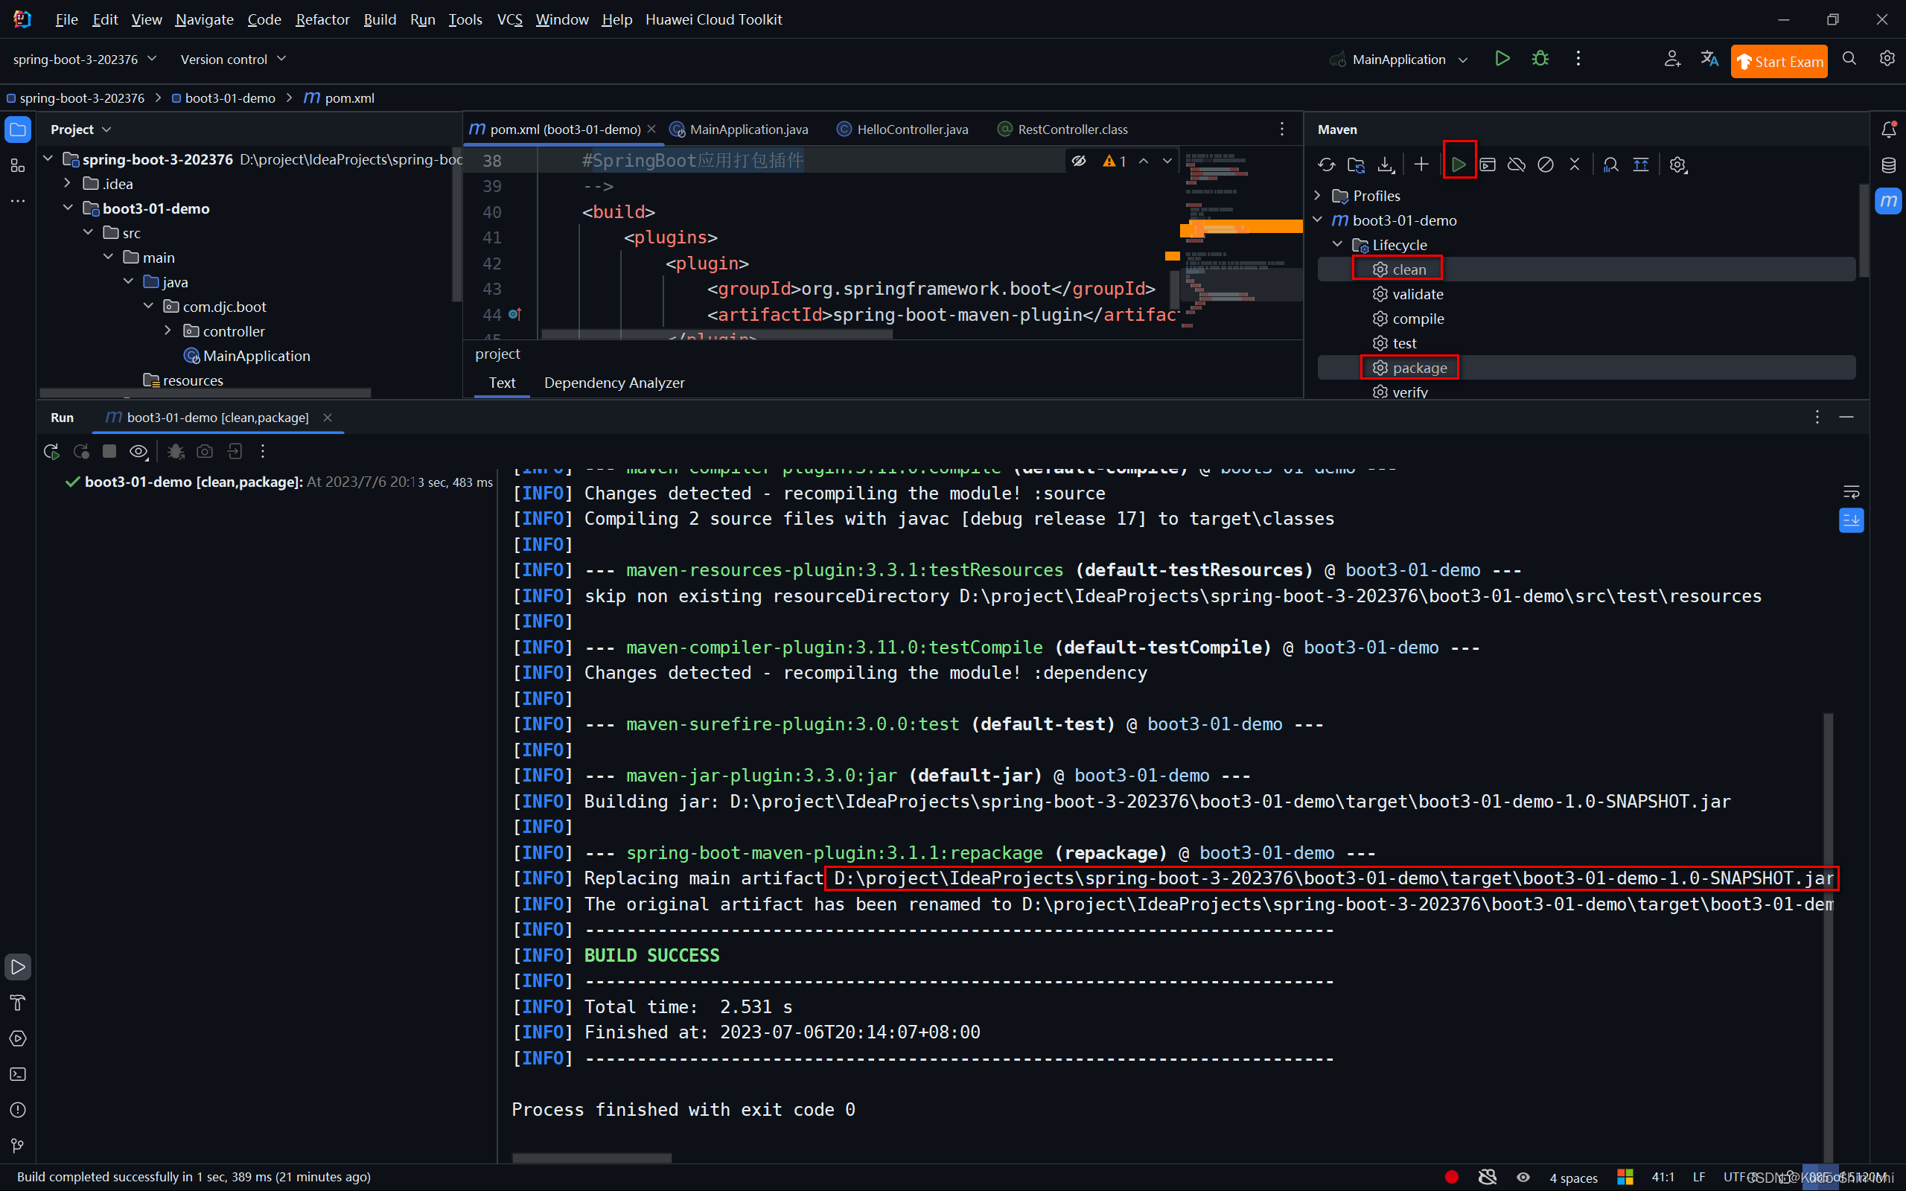Image resolution: width=1906 pixels, height=1191 pixels.
Task: Open Search Everywhere magnifier icon
Action: (x=1849, y=59)
